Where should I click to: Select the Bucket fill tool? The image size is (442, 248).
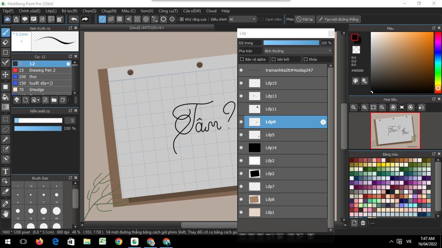coord(6,97)
